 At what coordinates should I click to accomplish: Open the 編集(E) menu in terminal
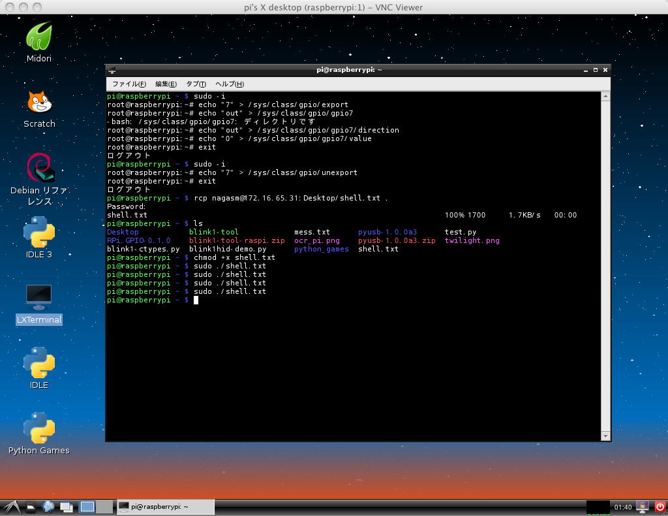point(166,84)
